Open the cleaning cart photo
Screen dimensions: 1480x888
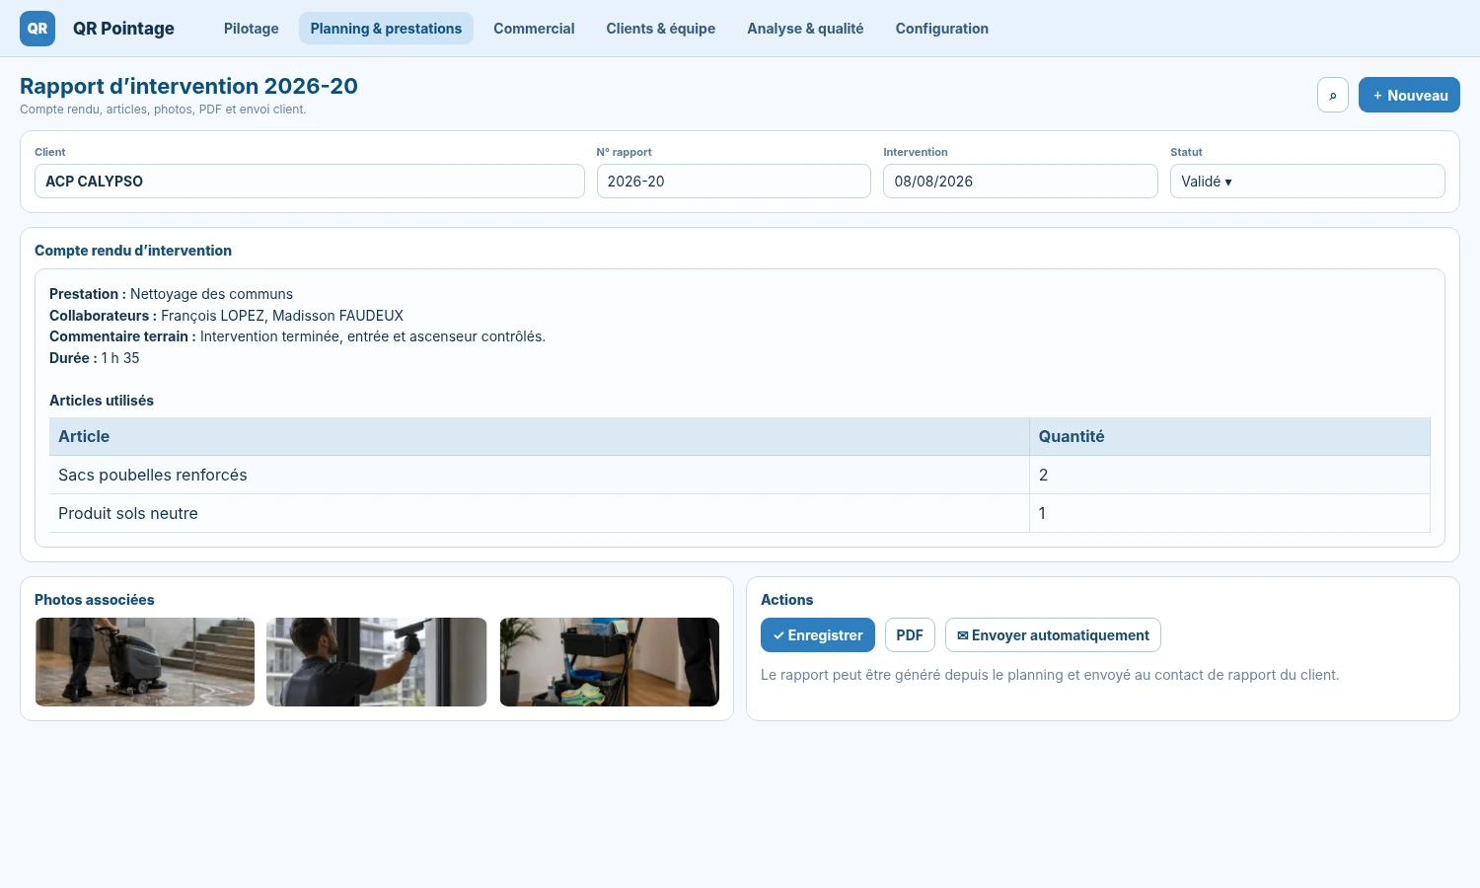point(610,662)
